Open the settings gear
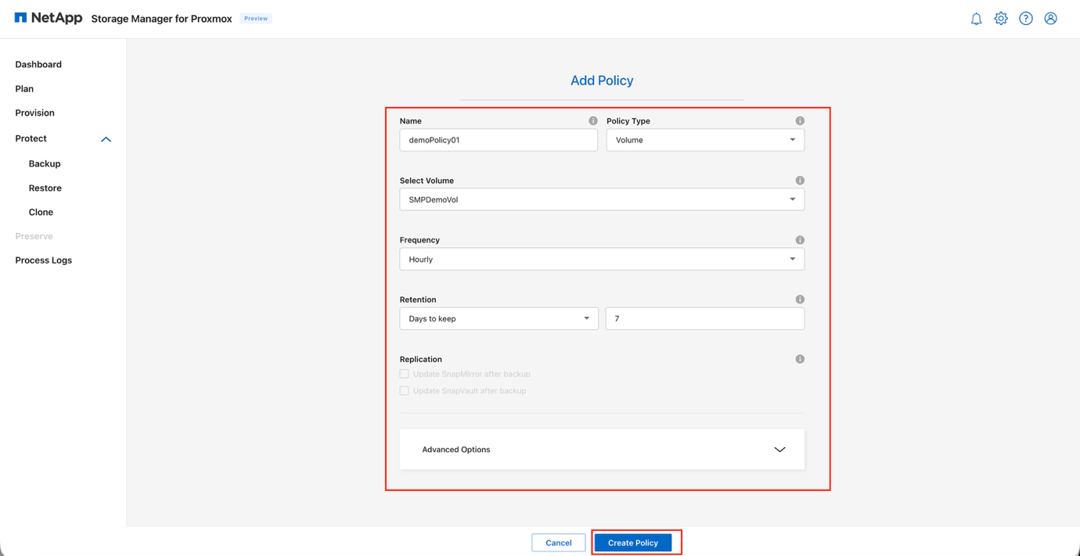This screenshot has width=1080, height=556. pos(1001,18)
